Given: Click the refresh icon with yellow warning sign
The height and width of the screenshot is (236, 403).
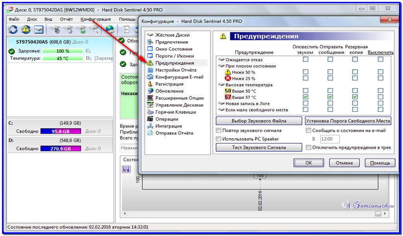Looking at the screenshot, I should point(26,29).
